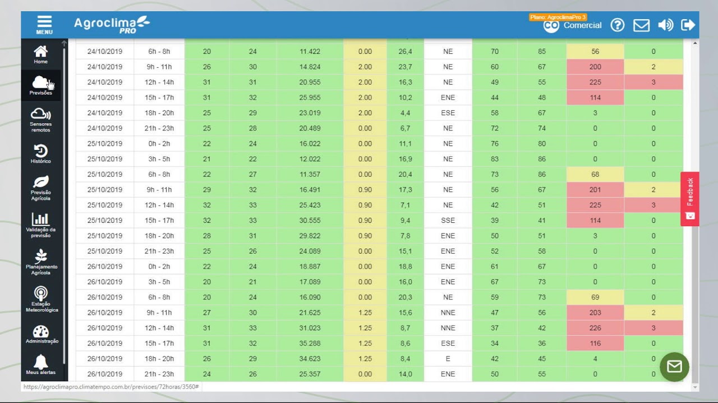
Task: Click direction E in 26/10 18h - 20h row
Action: tap(448, 359)
